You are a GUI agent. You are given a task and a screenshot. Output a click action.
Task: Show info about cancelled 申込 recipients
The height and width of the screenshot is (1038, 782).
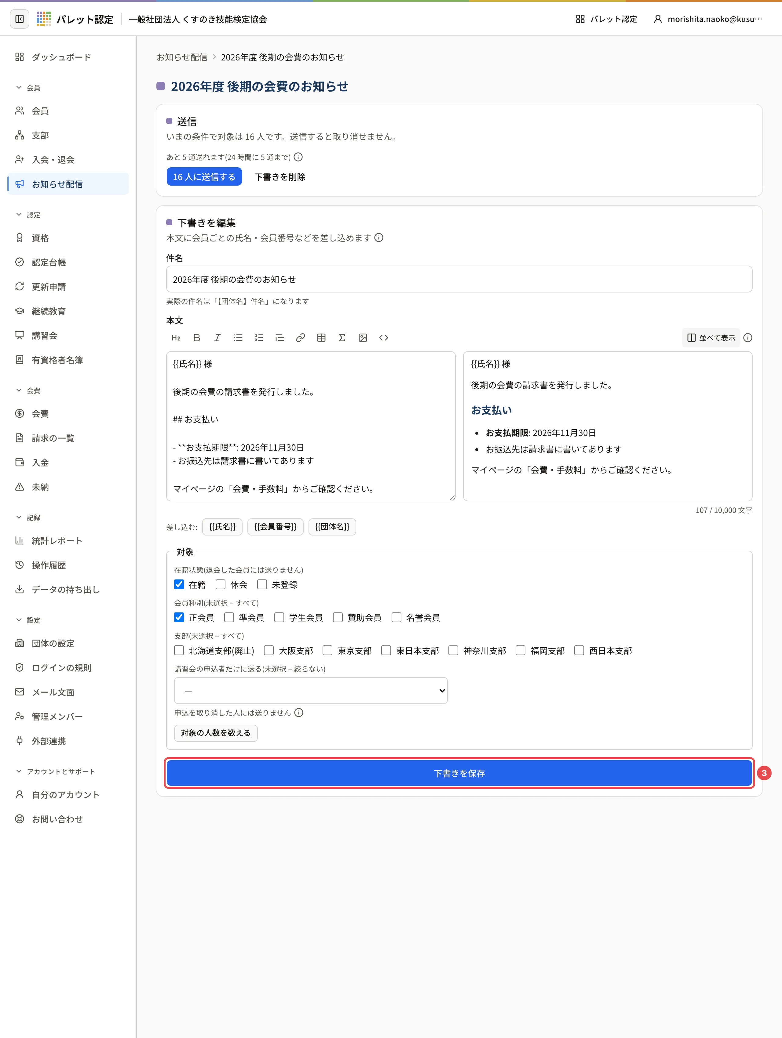[x=298, y=713]
